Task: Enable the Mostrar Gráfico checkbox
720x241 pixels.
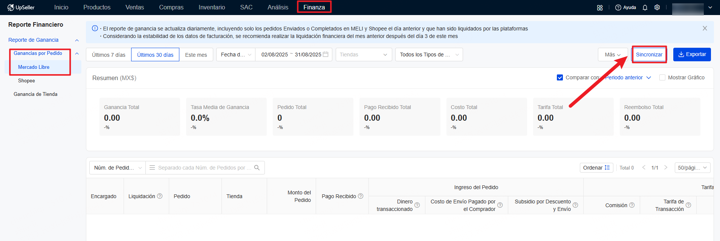Action: [x=662, y=77]
